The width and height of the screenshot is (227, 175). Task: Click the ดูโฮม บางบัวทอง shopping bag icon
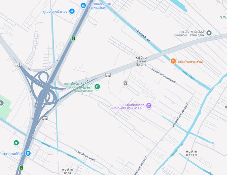click(x=72, y=11)
